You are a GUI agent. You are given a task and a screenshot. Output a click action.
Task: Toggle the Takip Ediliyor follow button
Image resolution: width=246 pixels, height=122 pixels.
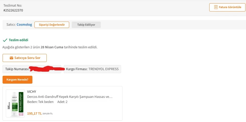click(x=86, y=25)
